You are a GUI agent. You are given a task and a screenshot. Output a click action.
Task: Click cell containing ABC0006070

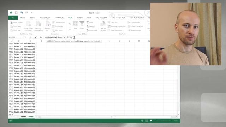coord(29,57)
